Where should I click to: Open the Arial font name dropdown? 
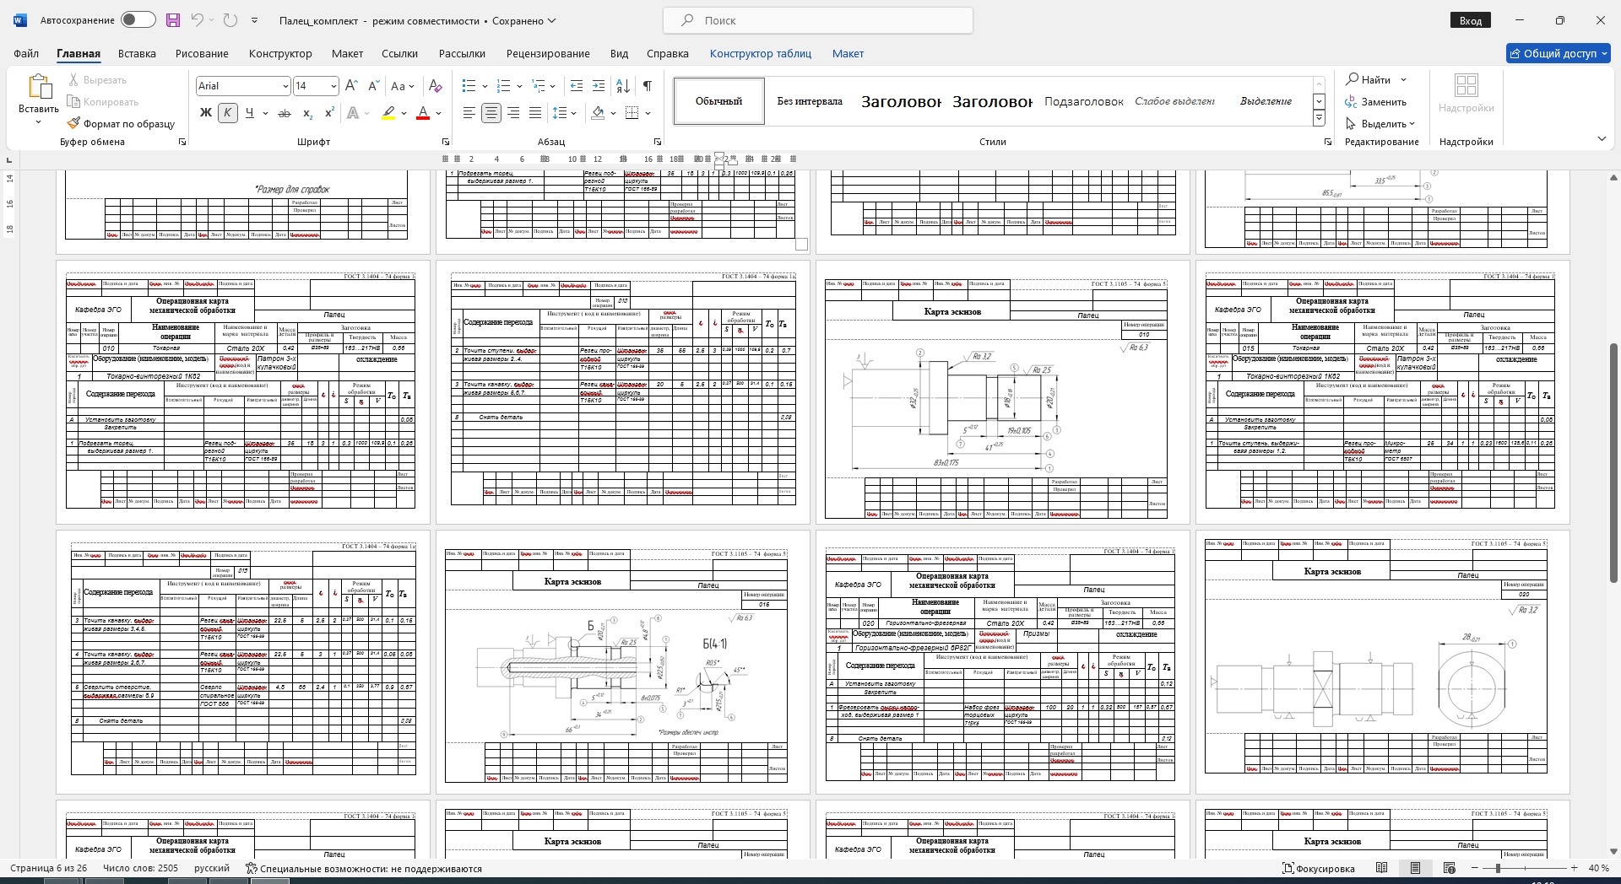pos(285,86)
